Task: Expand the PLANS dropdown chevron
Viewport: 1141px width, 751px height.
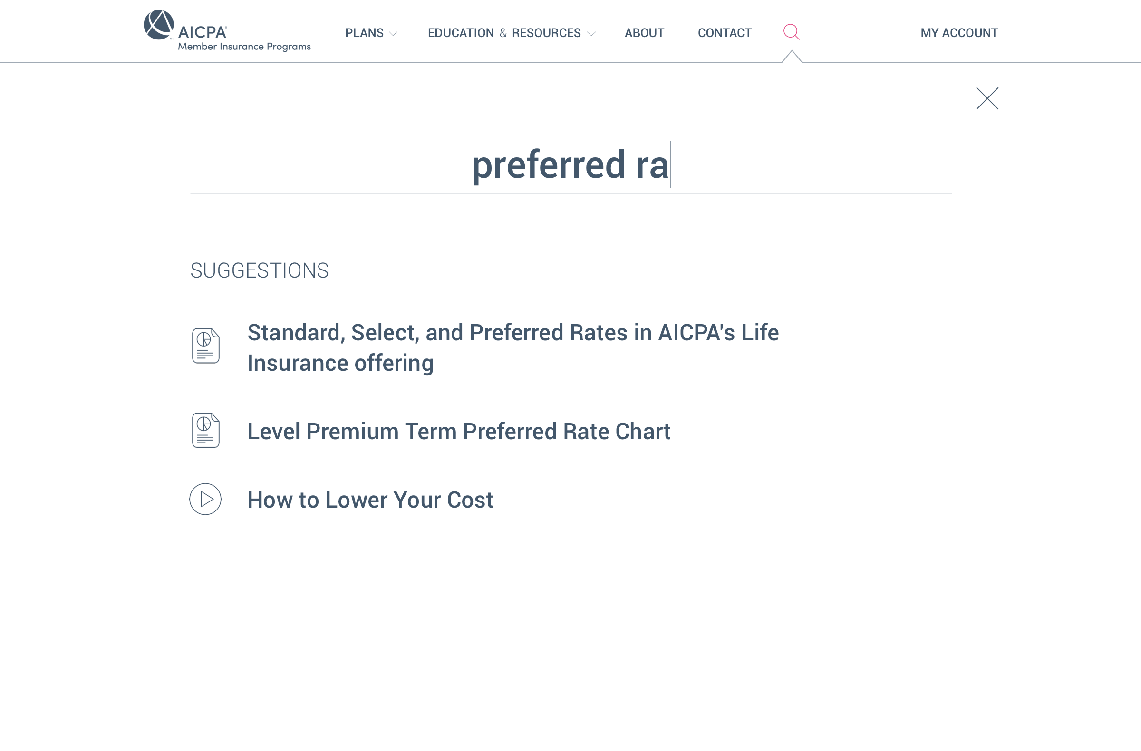Action: [x=394, y=34]
